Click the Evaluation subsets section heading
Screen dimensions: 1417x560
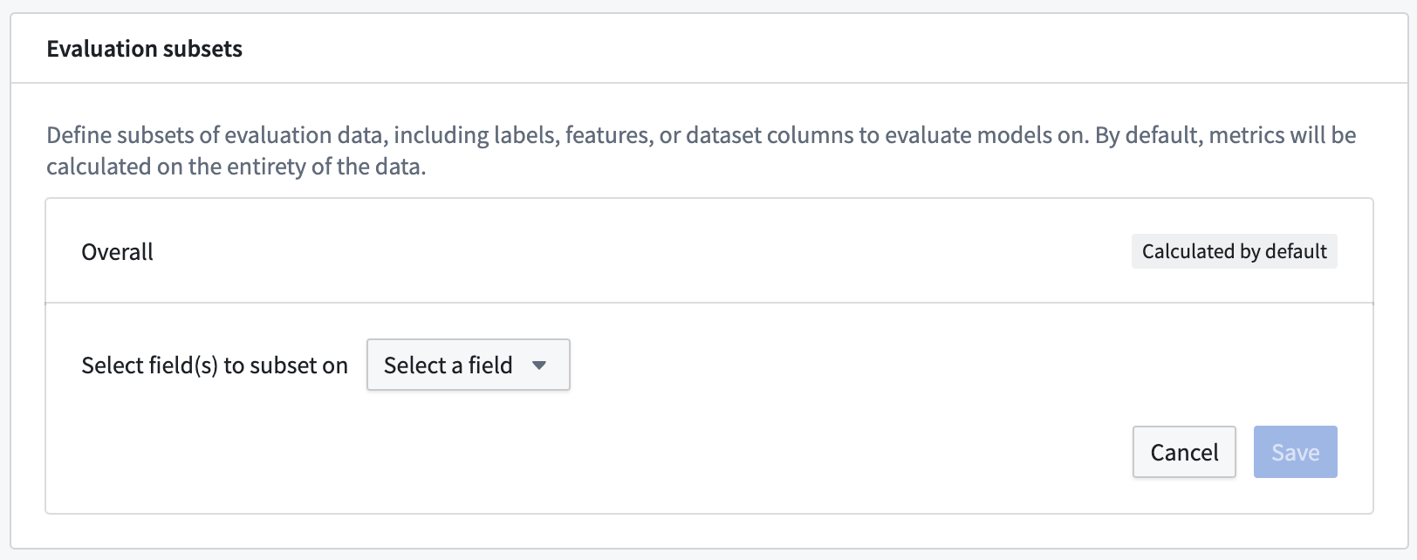click(145, 49)
